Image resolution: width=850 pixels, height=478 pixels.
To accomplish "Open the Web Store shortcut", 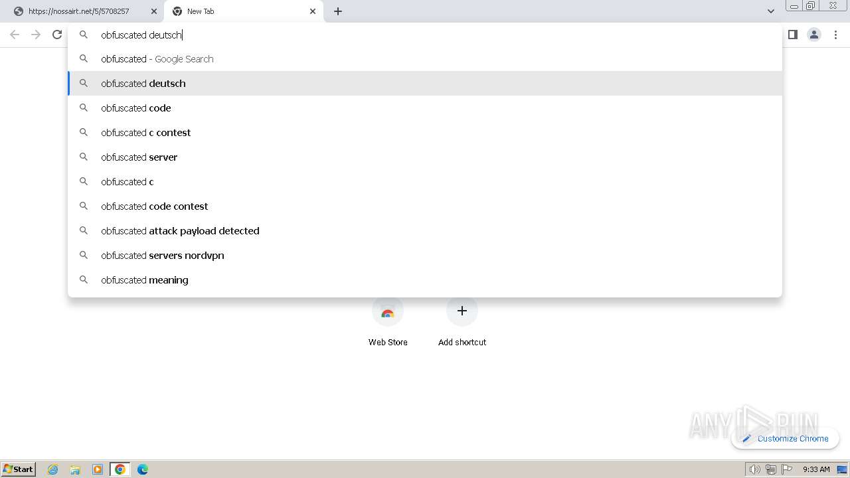I will (x=388, y=322).
